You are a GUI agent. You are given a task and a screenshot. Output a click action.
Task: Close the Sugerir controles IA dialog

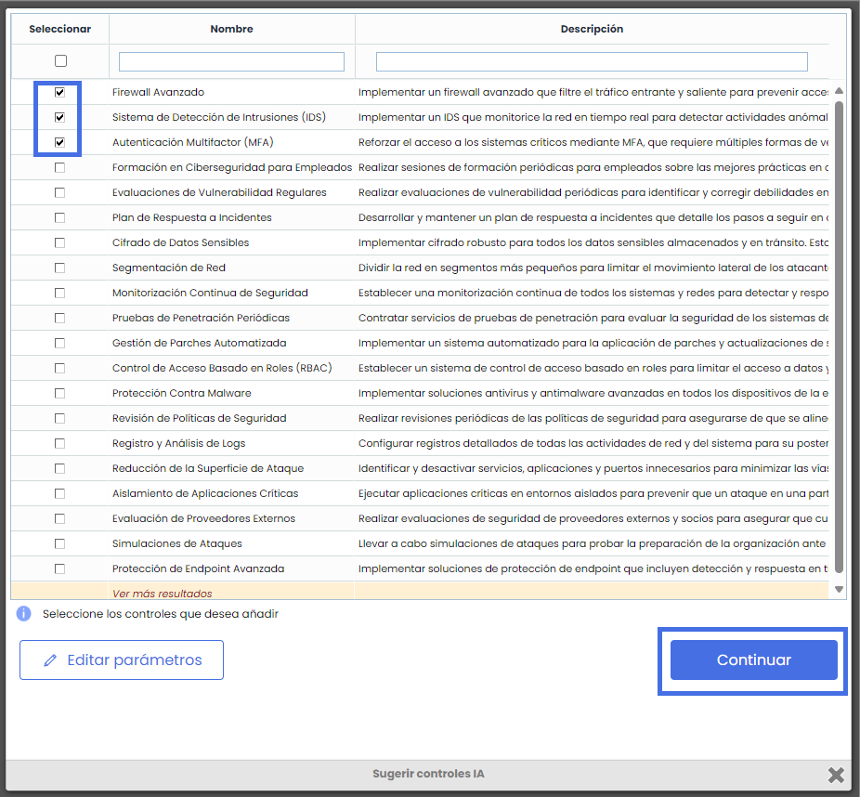pos(836,775)
